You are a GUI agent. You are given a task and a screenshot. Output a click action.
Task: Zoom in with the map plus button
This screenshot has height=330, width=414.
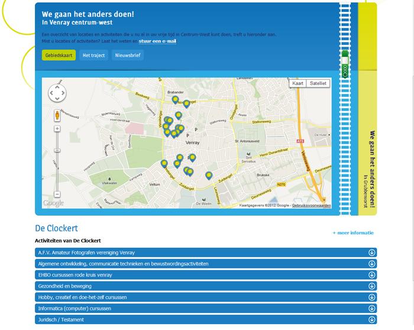[x=57, y=128]
